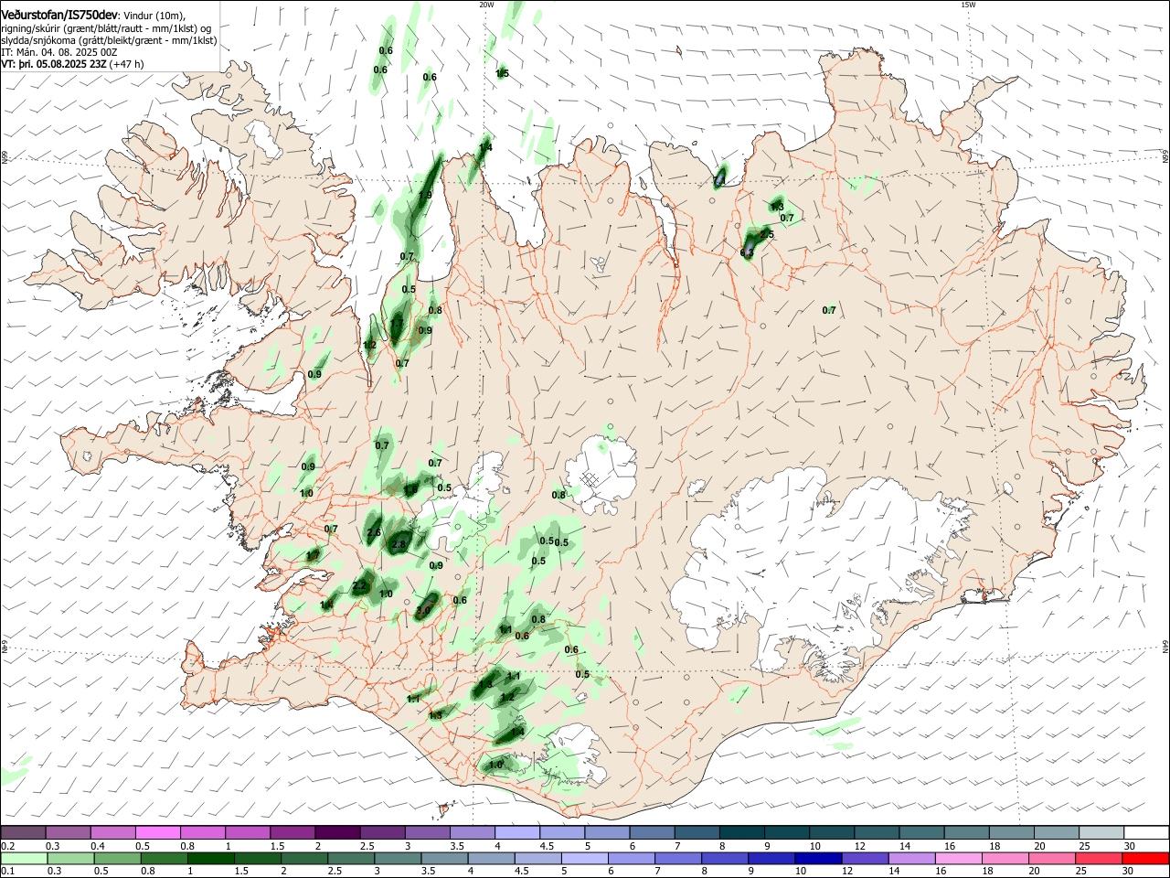1170x878 pixels.
Task: Pick the upper-row legend swatch labeled 0.2
Action: point(23,832)
